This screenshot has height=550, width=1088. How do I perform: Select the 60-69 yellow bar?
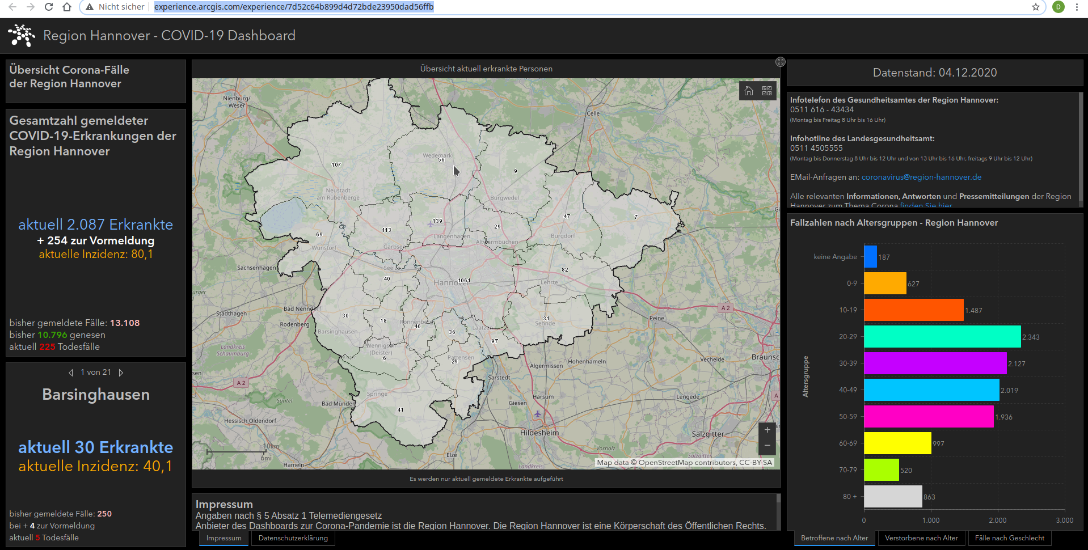(x=897, y=443)
